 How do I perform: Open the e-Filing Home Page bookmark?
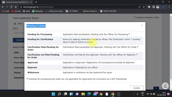coord(54,11)
